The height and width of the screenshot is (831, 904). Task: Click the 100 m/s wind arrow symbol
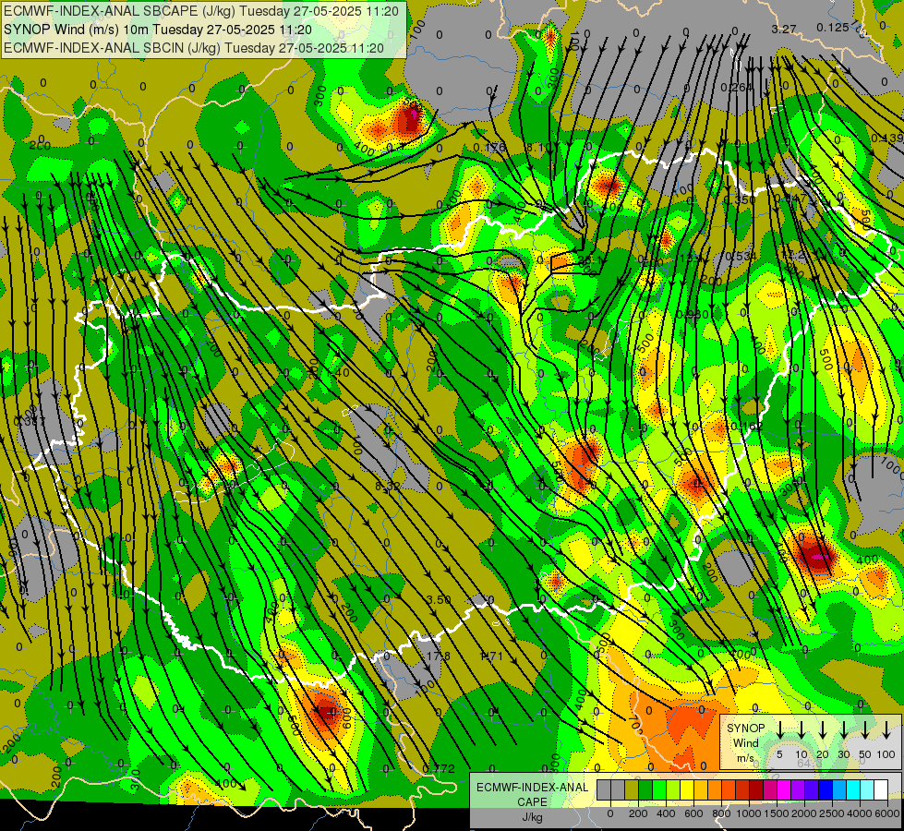886,729
